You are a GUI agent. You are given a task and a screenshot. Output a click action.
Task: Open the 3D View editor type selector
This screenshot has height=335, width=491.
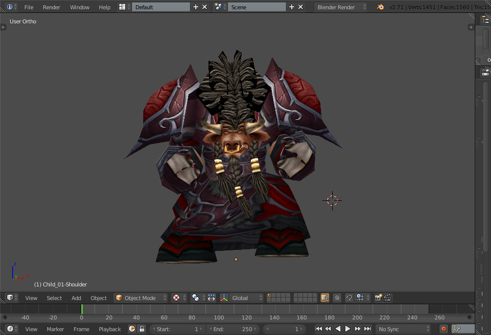12,298
